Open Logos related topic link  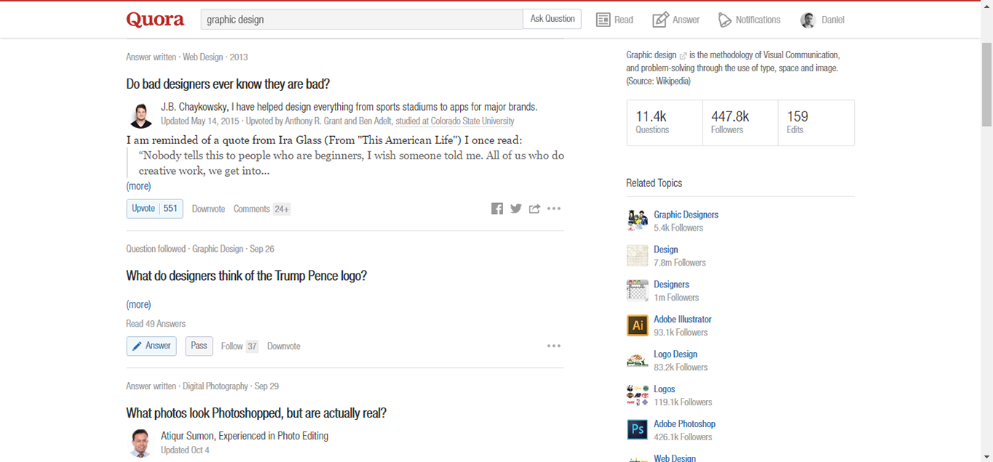[x=665, y=389]
